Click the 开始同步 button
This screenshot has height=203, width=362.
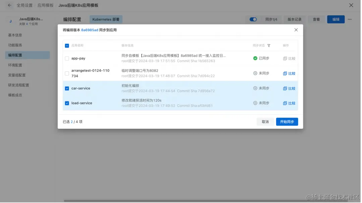pyautogui.click(x=287, y=122)
